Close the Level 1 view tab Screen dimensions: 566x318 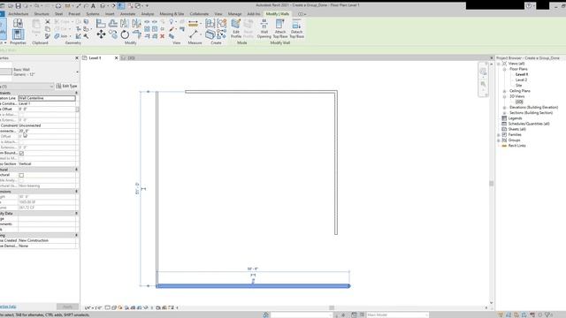[116, 58]
